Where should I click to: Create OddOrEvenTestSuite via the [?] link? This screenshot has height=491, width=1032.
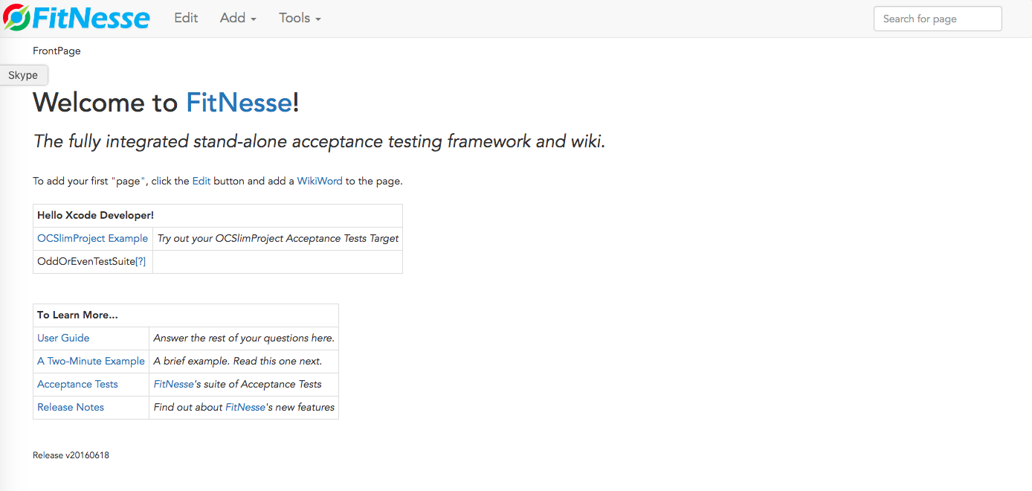pyautogui.click(x=141, y=261)
